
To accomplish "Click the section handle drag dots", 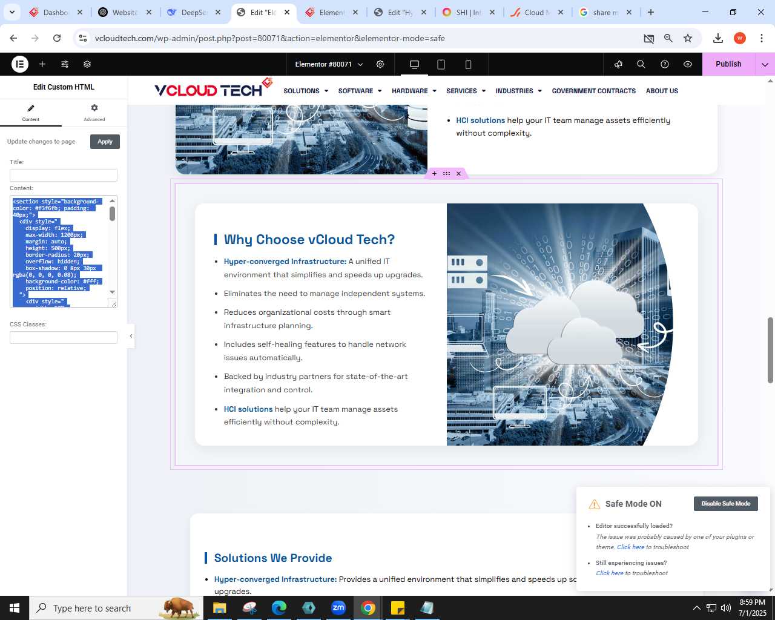I will [446, 174].
